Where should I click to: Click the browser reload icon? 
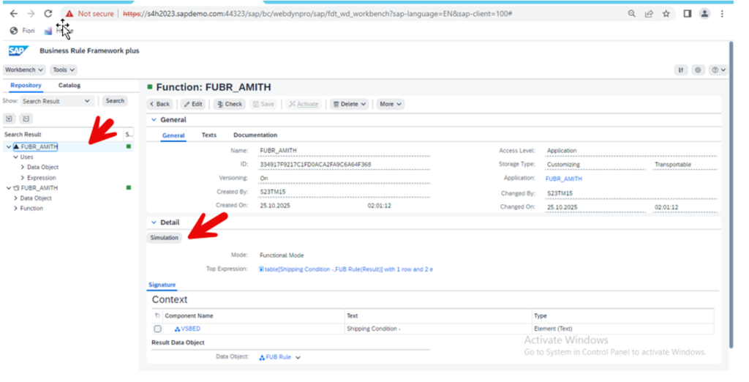pyautogui.click(x=48, y=13)
